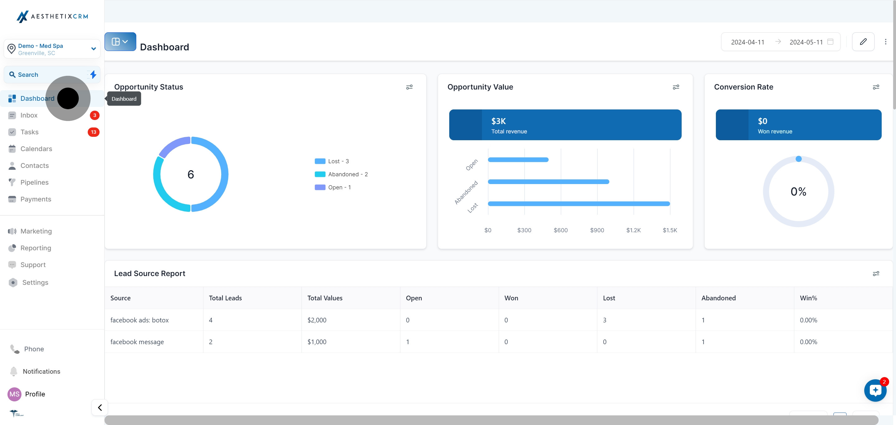Screen dimensions: 896x425
Task: Open Notifications in the sidebar
Action: tap(41, 372)
